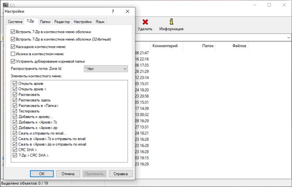Switch to the Система tab

click(x=15, y=22)
